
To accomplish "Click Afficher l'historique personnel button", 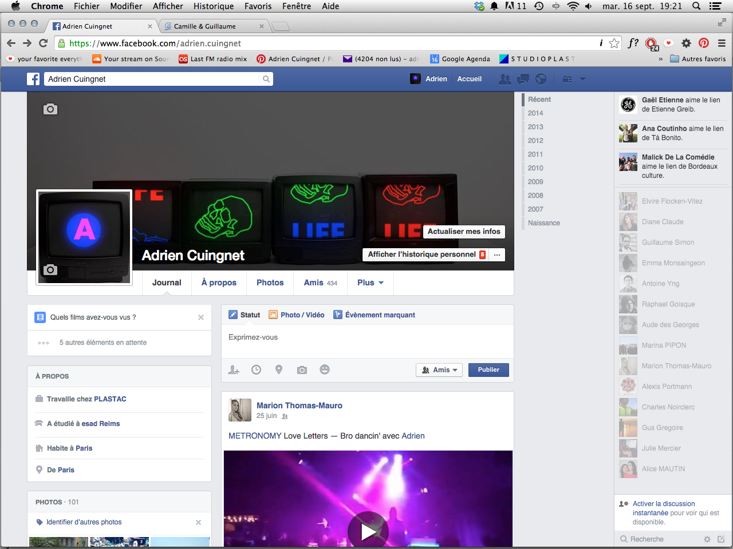I will (x=425, y=254).
